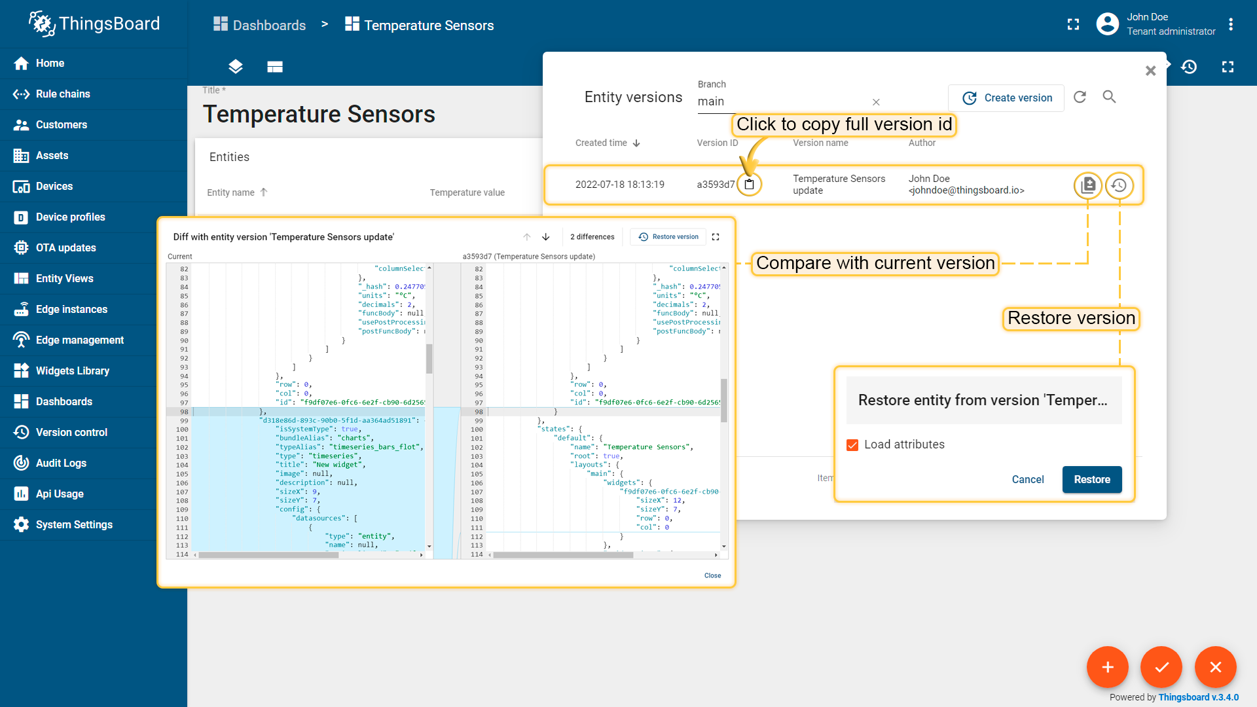Open Rule chains in the sidebar
1257x707 pixels.
point(94,94)
